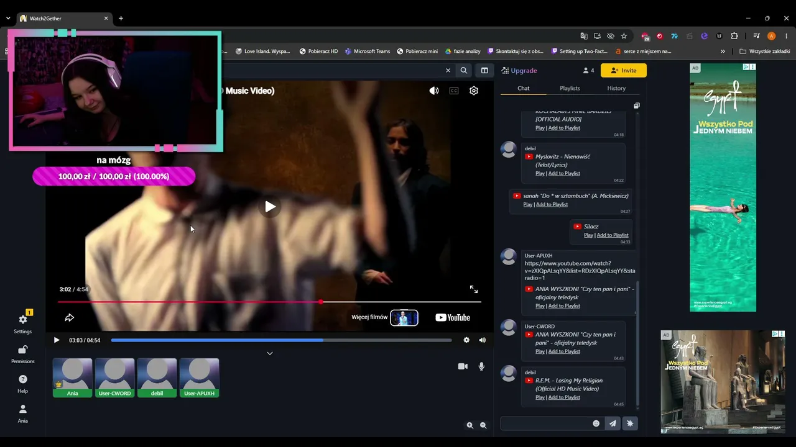Enter fullscreen on the YouTube player

point(474,289)
